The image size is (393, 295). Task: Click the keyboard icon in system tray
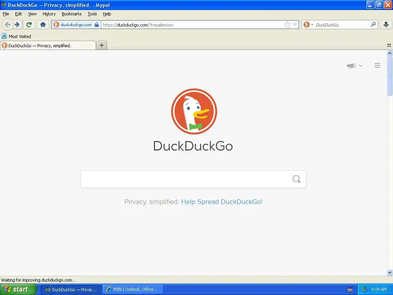[x=350, y=290]
